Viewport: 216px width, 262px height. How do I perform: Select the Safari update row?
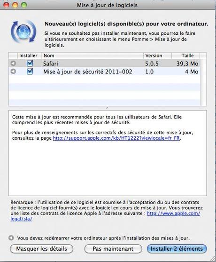click(105, 64)
